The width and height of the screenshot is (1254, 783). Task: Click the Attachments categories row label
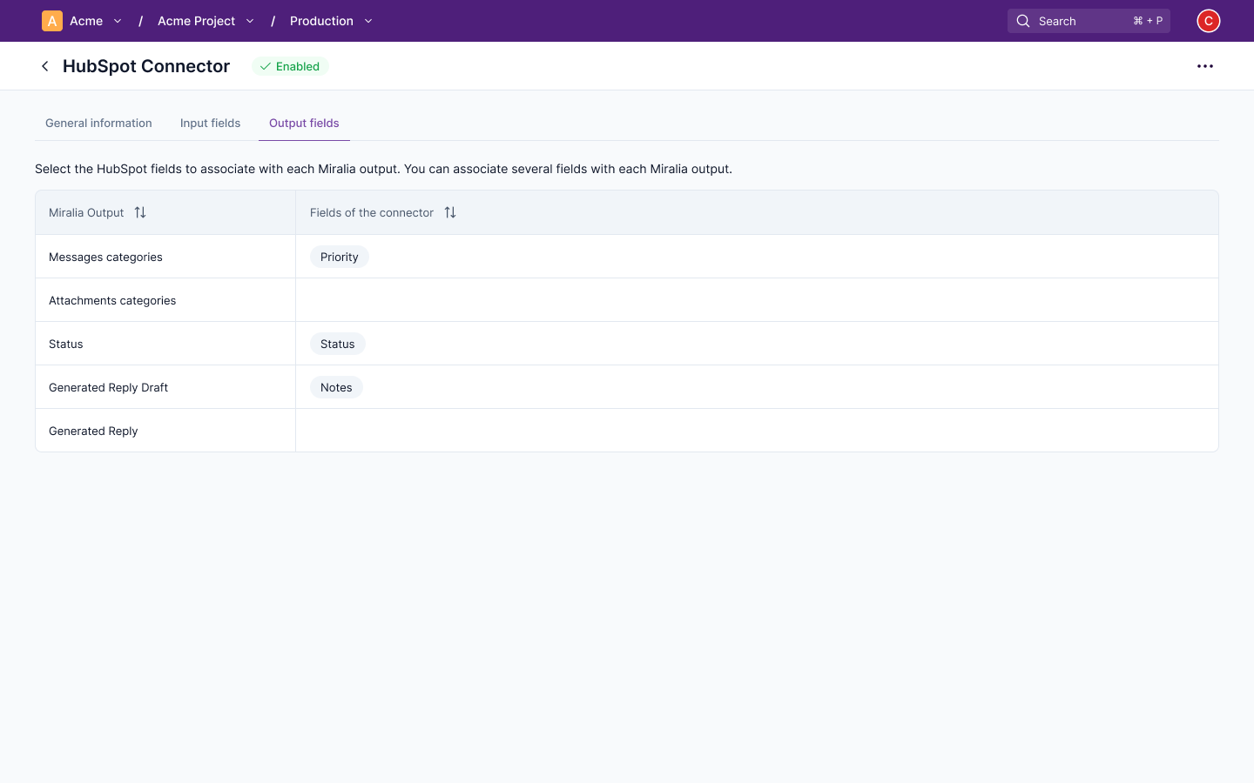[112, 300]
